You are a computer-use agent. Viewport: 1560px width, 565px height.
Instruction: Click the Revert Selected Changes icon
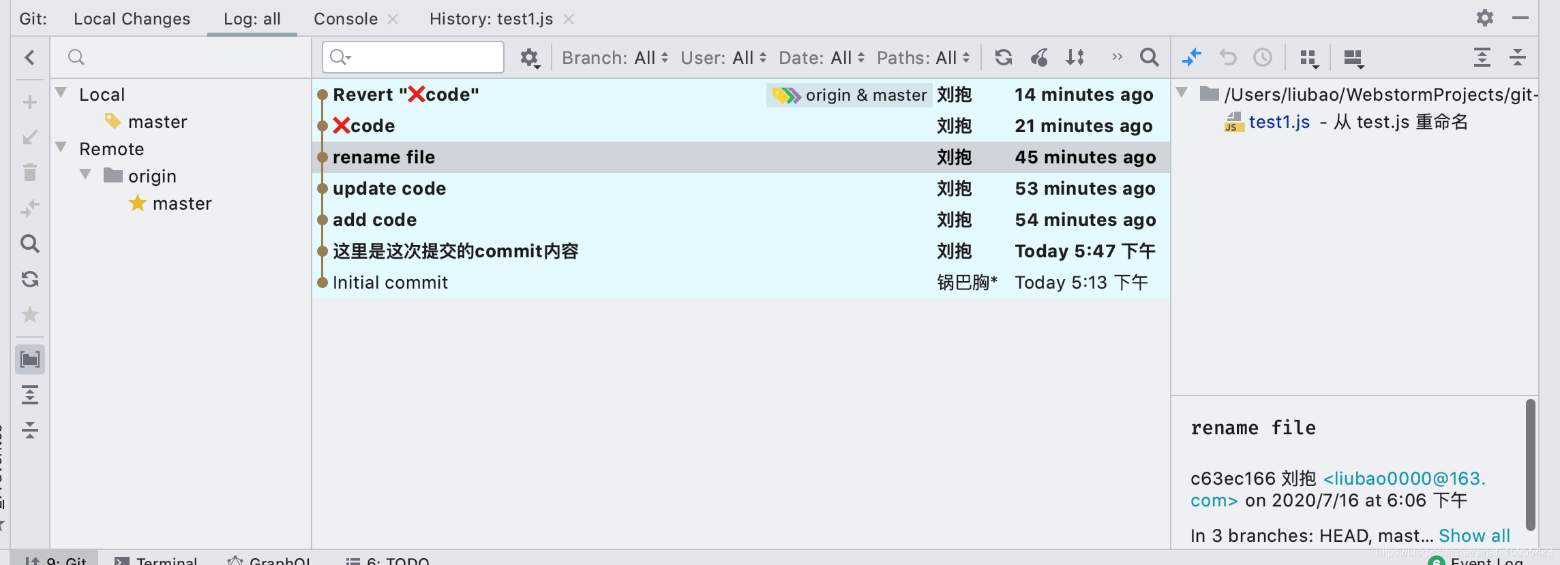[x=1228, y=57]
